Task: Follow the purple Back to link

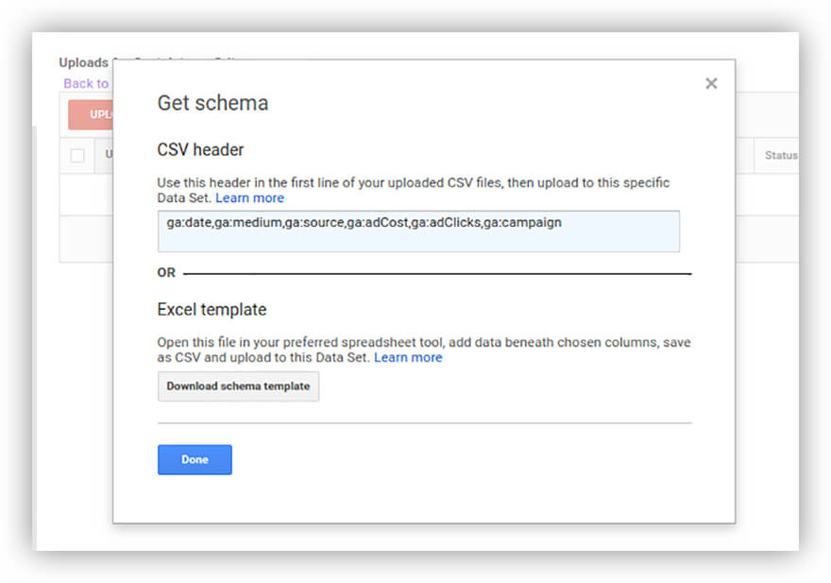Action: 86,83
